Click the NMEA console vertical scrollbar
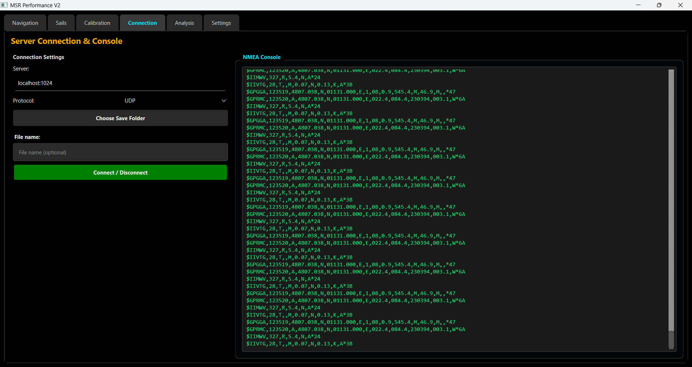The image size is (692, 367). pyautogui.click(x=671, y=201)
